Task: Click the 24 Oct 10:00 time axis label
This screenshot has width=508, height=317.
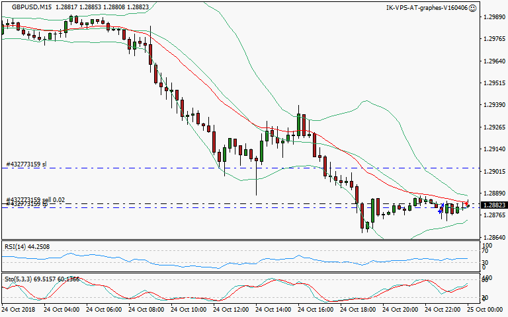Action: coord(189,310)
